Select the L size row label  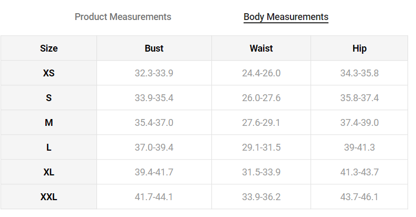(49, 147)
